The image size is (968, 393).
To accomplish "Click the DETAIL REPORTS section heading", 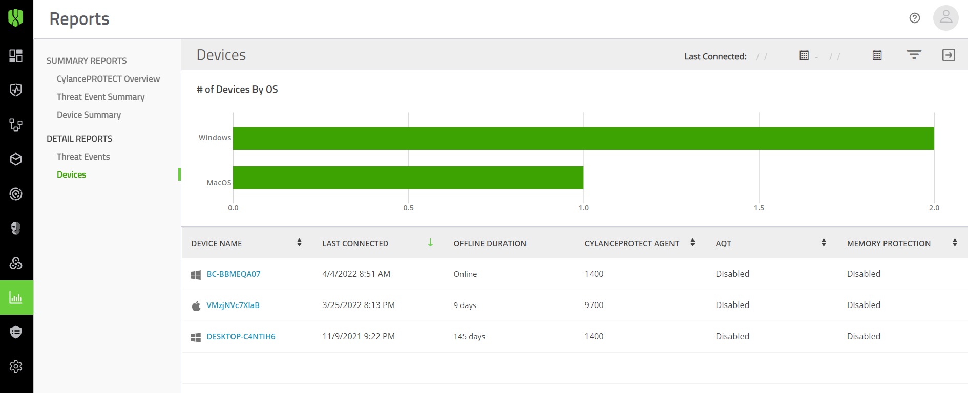I will click(79, 139).
